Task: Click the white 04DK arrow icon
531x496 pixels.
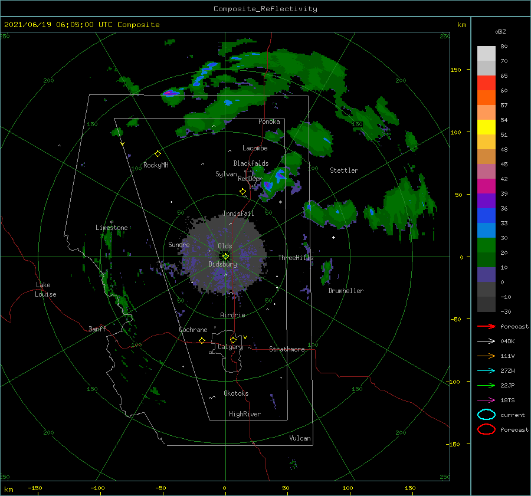Action: click(486, 341)
